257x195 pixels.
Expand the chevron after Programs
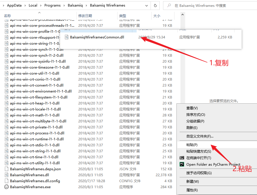click(64, 6)
